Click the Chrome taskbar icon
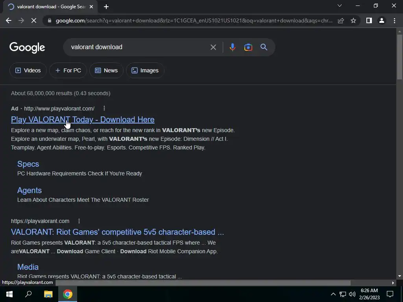Image resolution: width=403 pixels, height=302 pixels. pos(68,294)
